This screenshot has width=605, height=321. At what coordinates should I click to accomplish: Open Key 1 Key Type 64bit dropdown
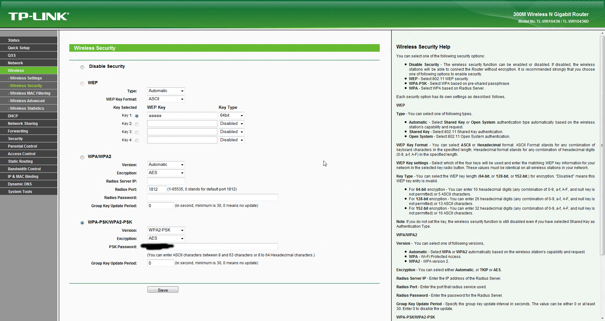(231, 115)
